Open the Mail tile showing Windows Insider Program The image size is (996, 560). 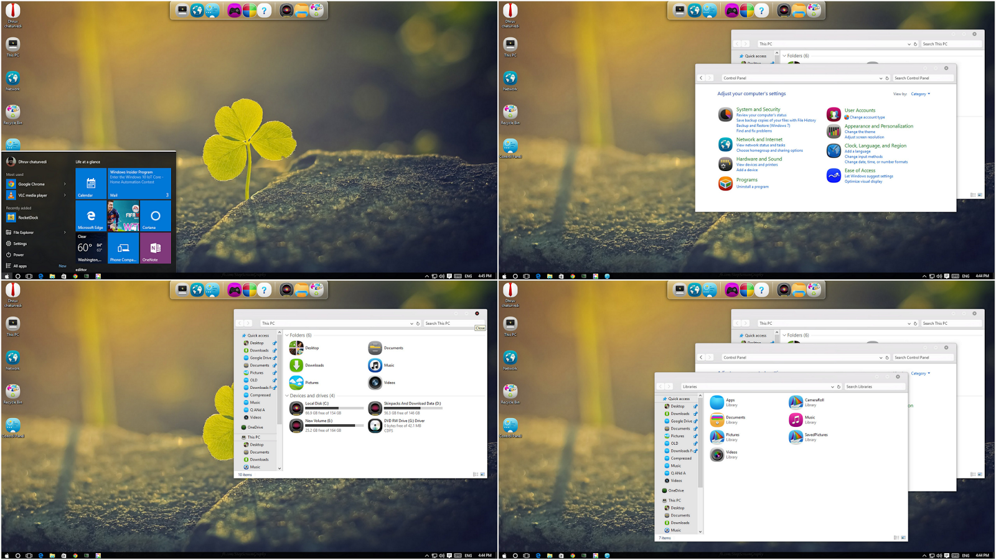(139, 184)
